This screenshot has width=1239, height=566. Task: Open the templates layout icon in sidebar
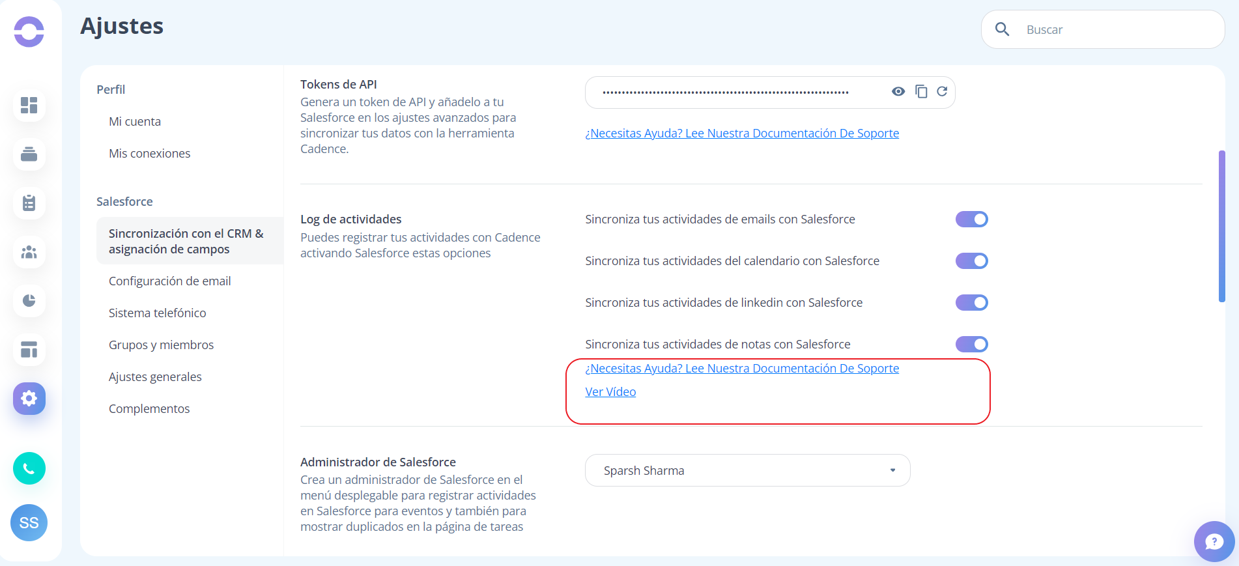click(x=29, y=350)
